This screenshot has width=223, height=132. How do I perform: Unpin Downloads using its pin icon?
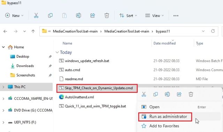pyautogui.click(x=50, y=66)
